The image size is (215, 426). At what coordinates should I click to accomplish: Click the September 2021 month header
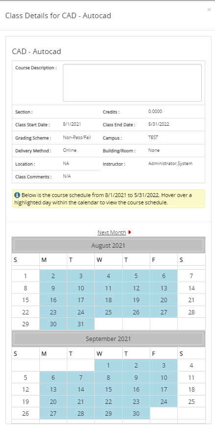tap(108, 339)
